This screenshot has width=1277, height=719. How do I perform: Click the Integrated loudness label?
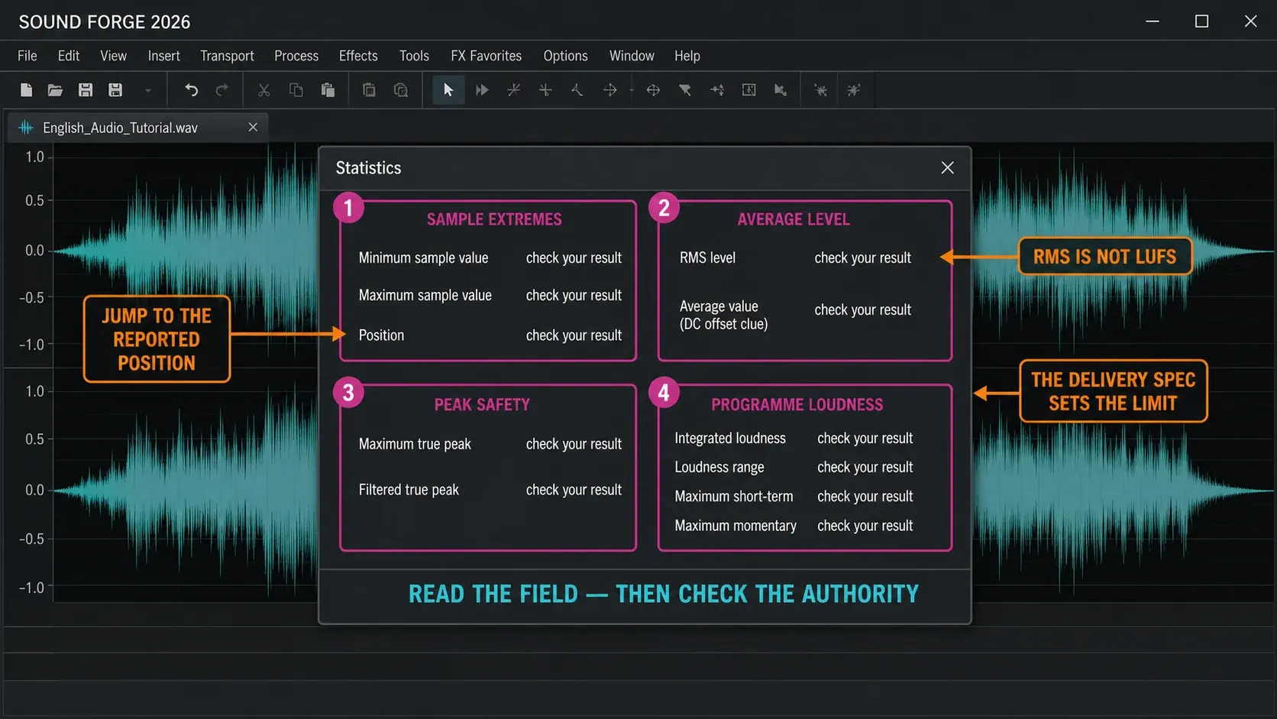click(x=730, y=439)
